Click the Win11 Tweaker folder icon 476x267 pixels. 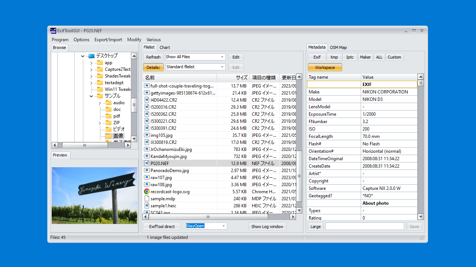click(x=100, y=89)
